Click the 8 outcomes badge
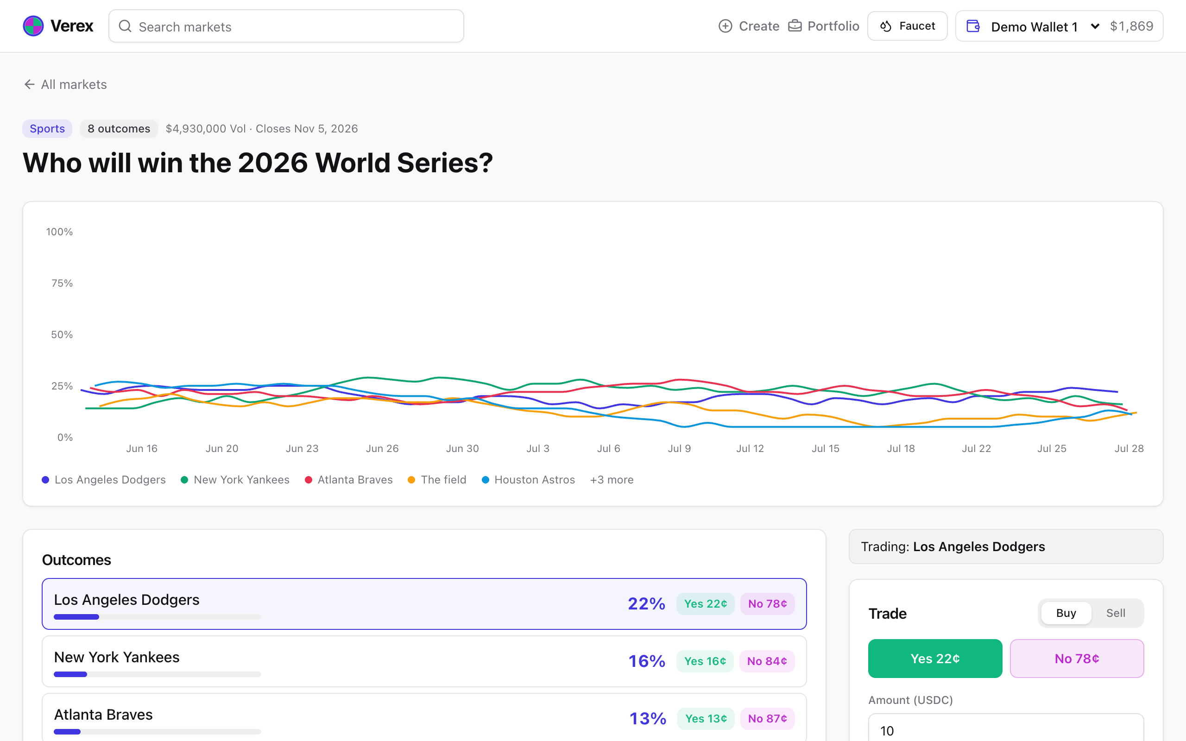This screenshot has height=741, width=1186. (119, 128)
